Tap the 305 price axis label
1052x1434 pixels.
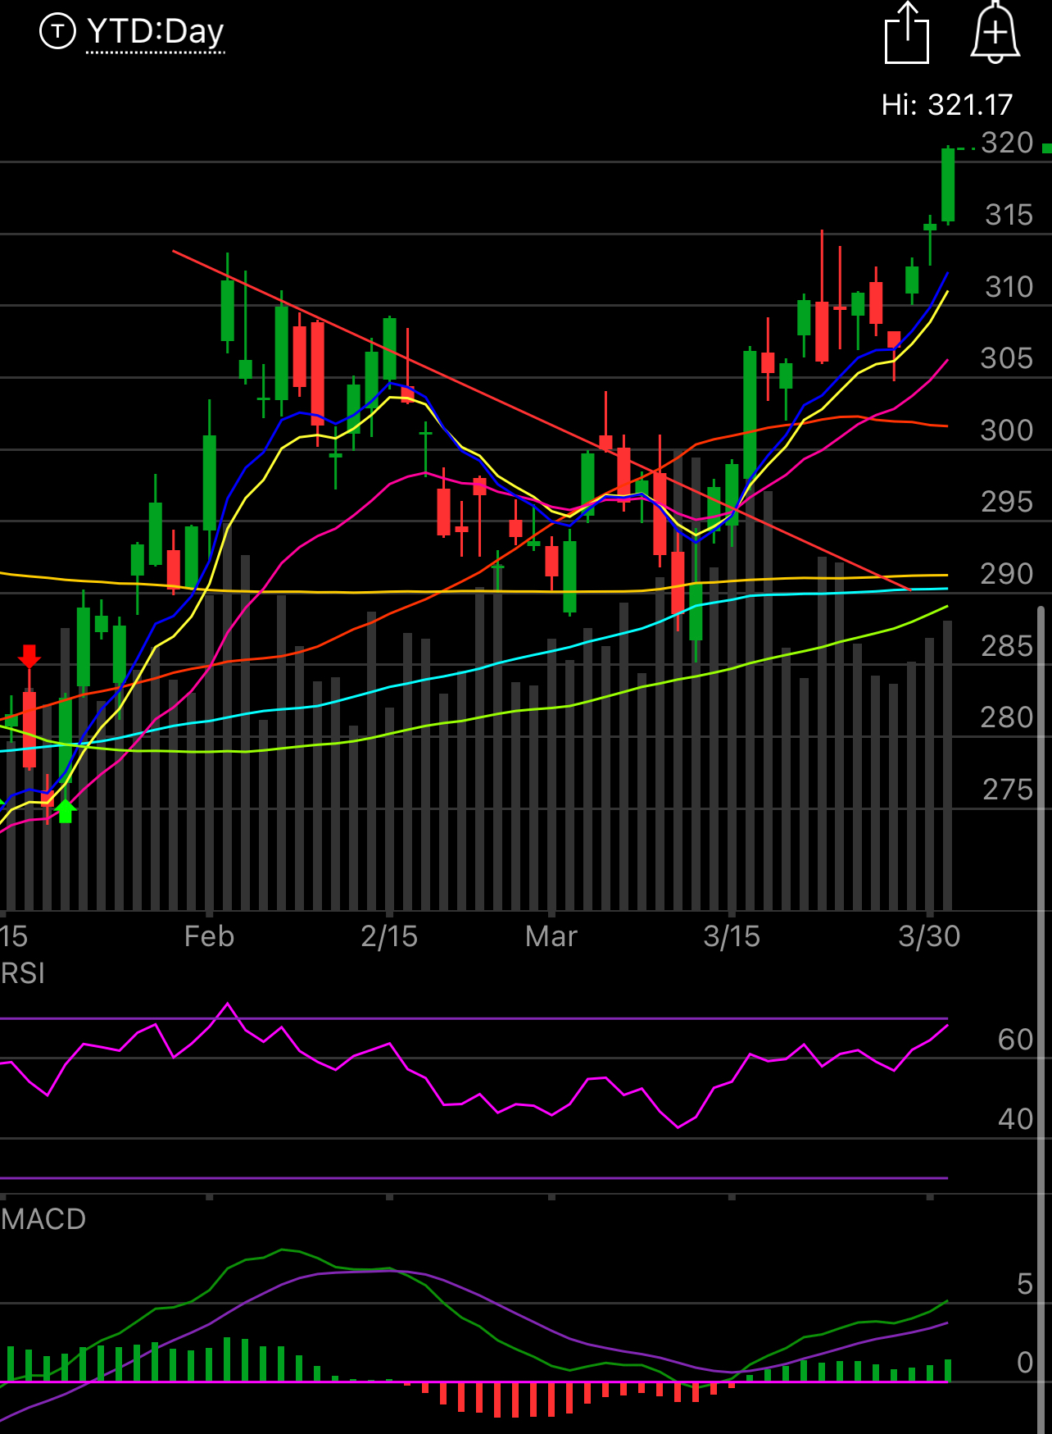click(1007, 358)
